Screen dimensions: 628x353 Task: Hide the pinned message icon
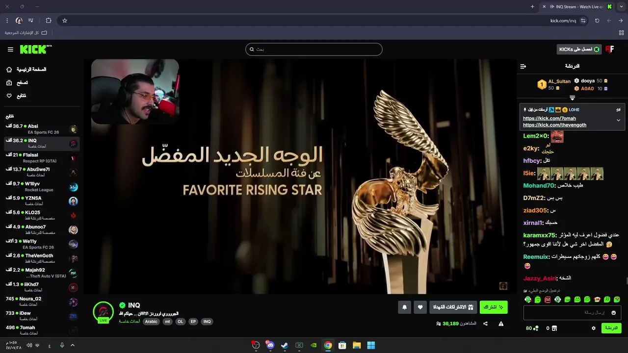(x=618, y=110)
